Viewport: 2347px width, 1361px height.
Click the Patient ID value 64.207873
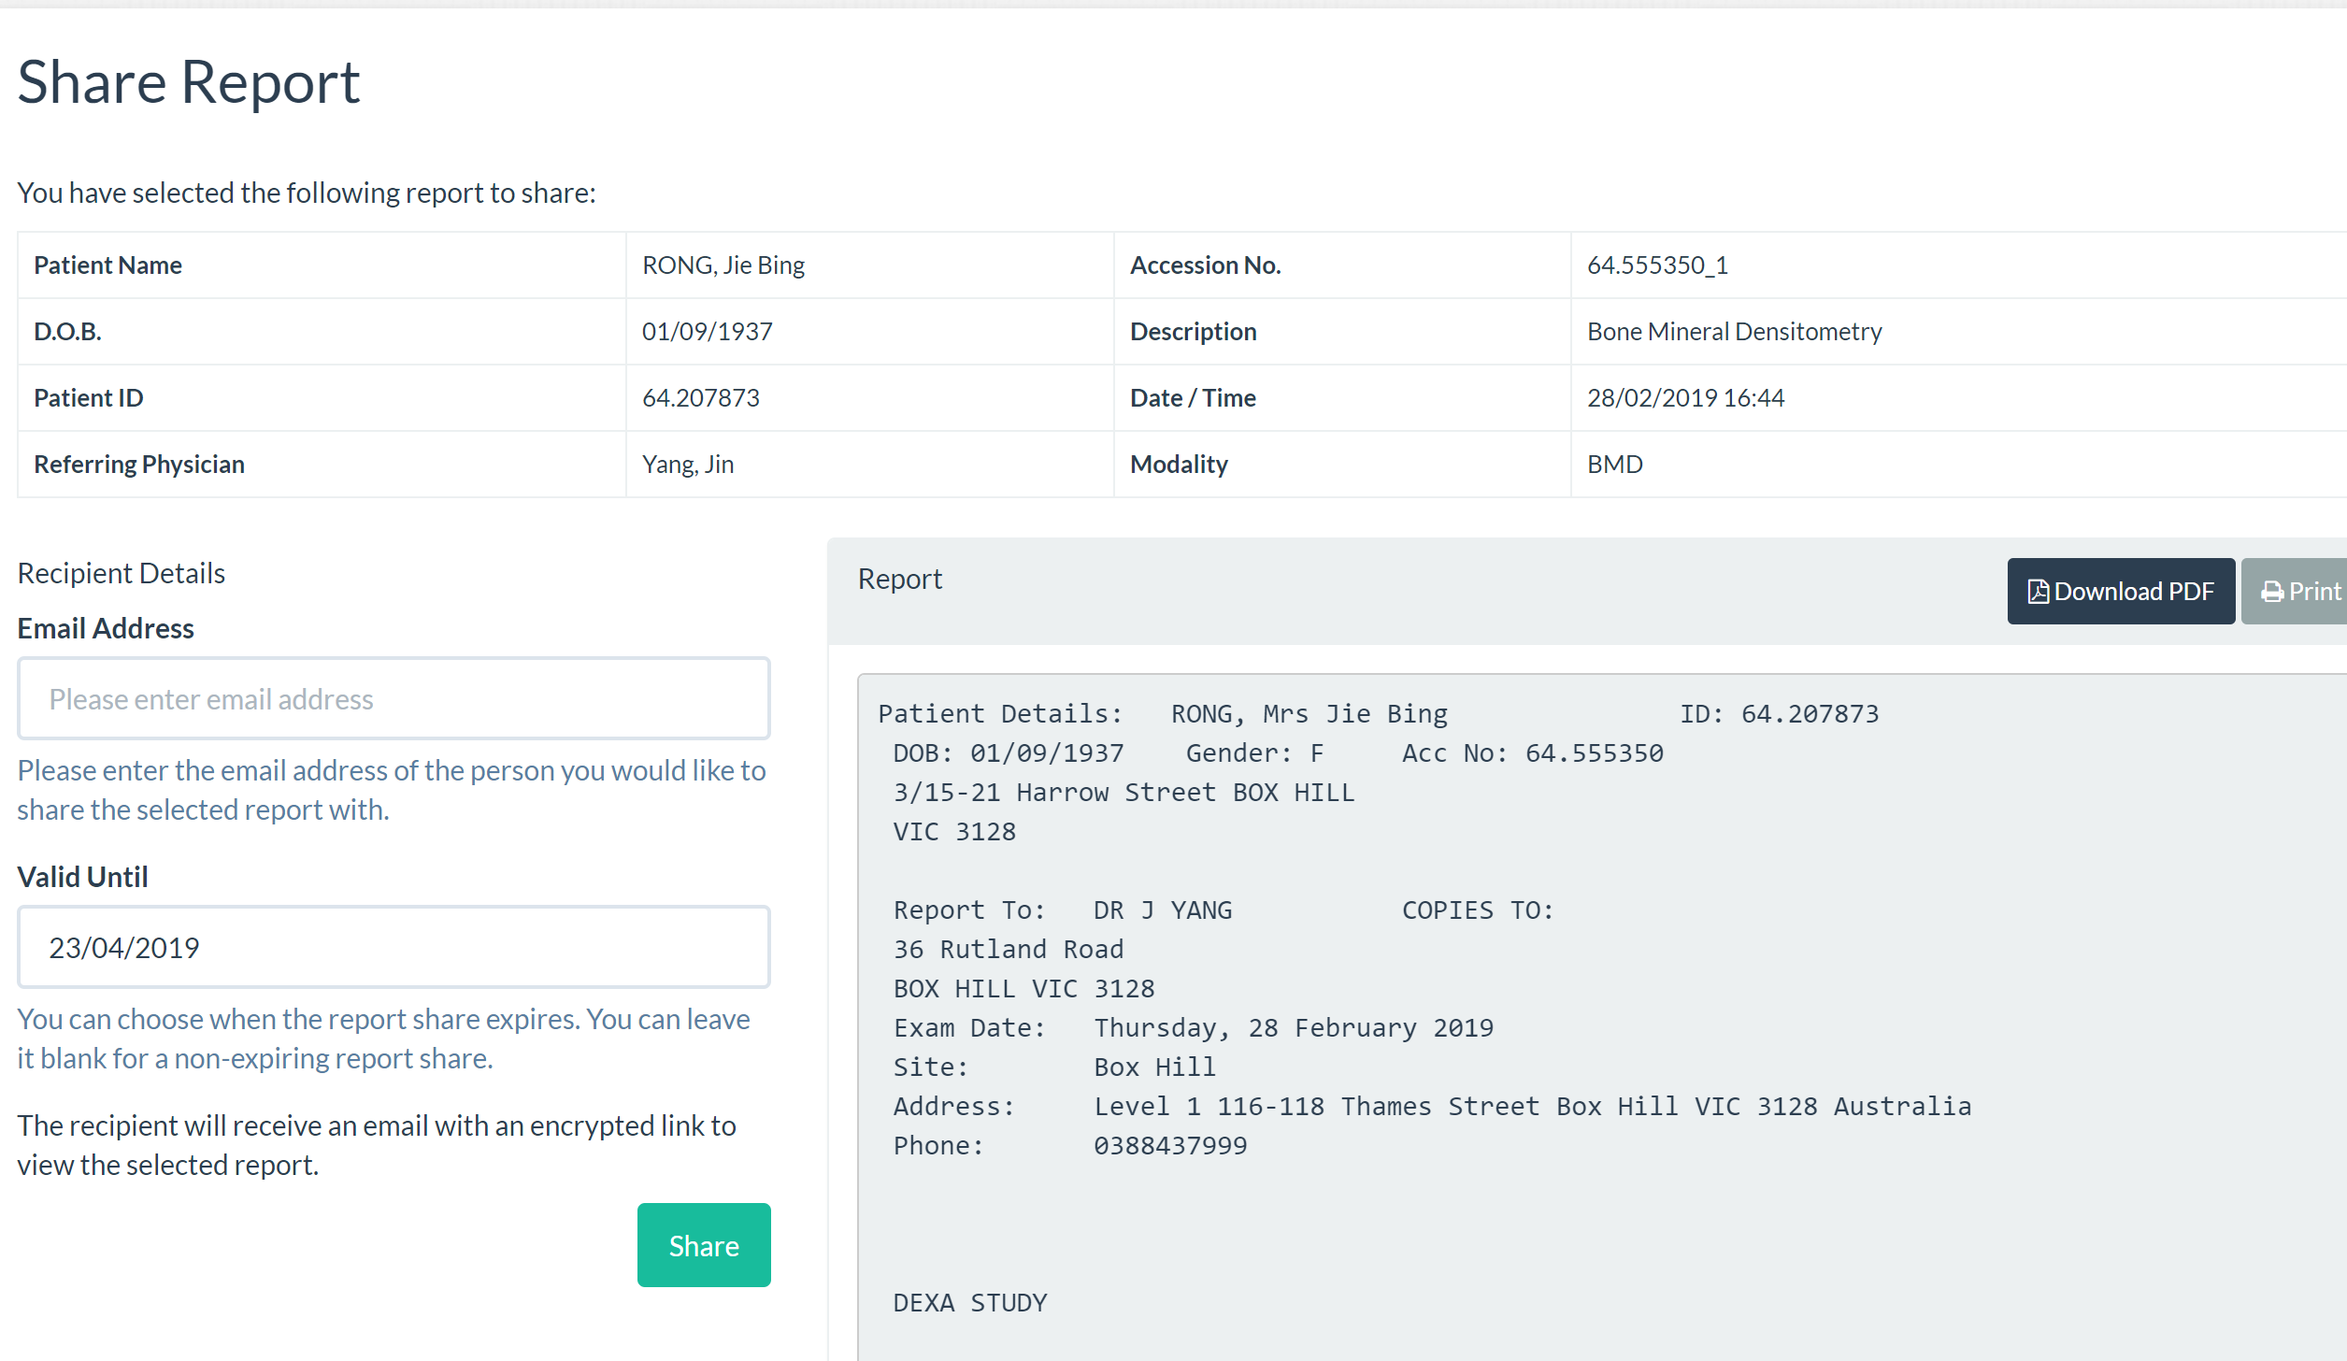pos(700,398)
